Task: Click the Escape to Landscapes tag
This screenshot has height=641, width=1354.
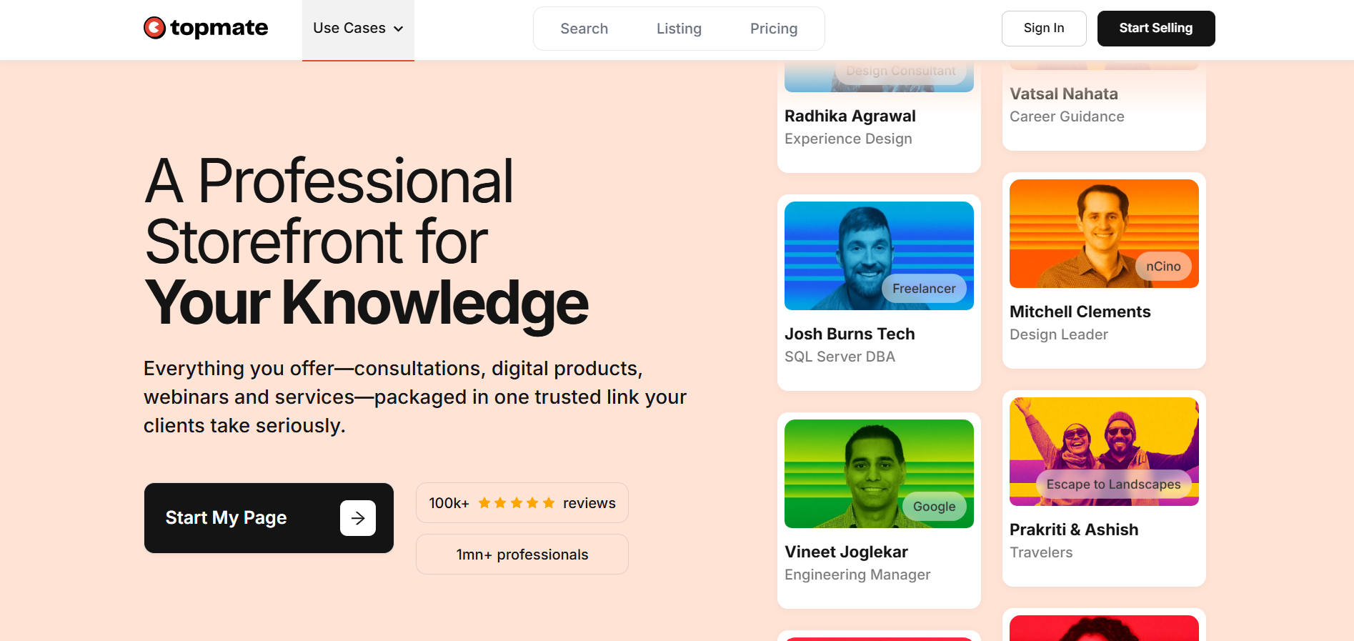Action: pos(1113,485)
